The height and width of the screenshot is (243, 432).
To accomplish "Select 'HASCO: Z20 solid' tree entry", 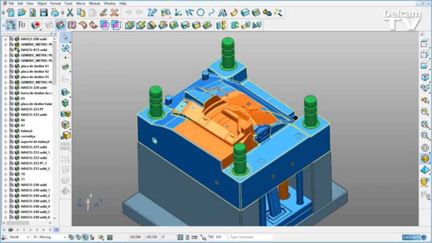I will point(34,88).
